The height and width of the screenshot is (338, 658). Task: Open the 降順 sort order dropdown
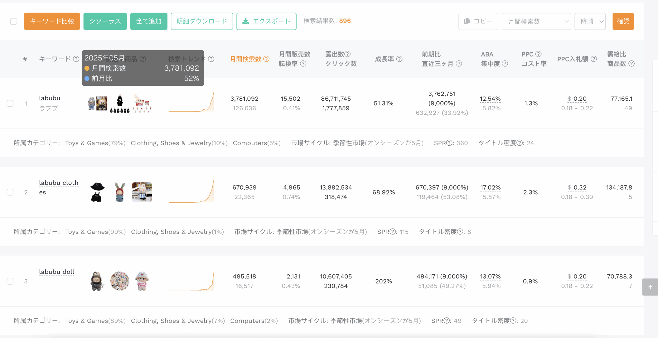pos(590,21)
